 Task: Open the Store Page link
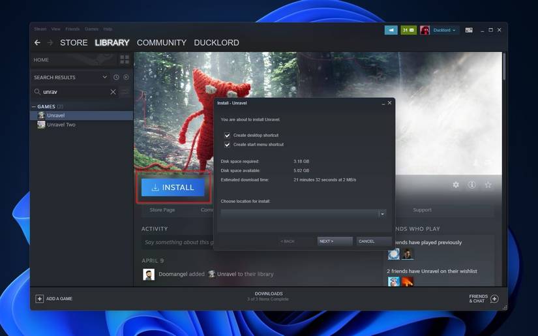(x=162, y=209)
